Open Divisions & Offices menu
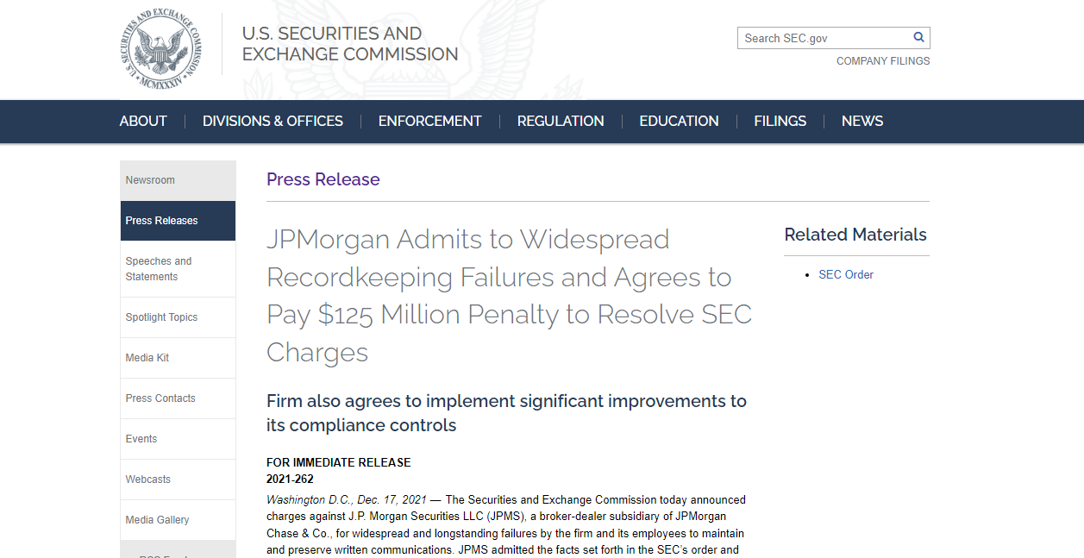 coord(273,122)
